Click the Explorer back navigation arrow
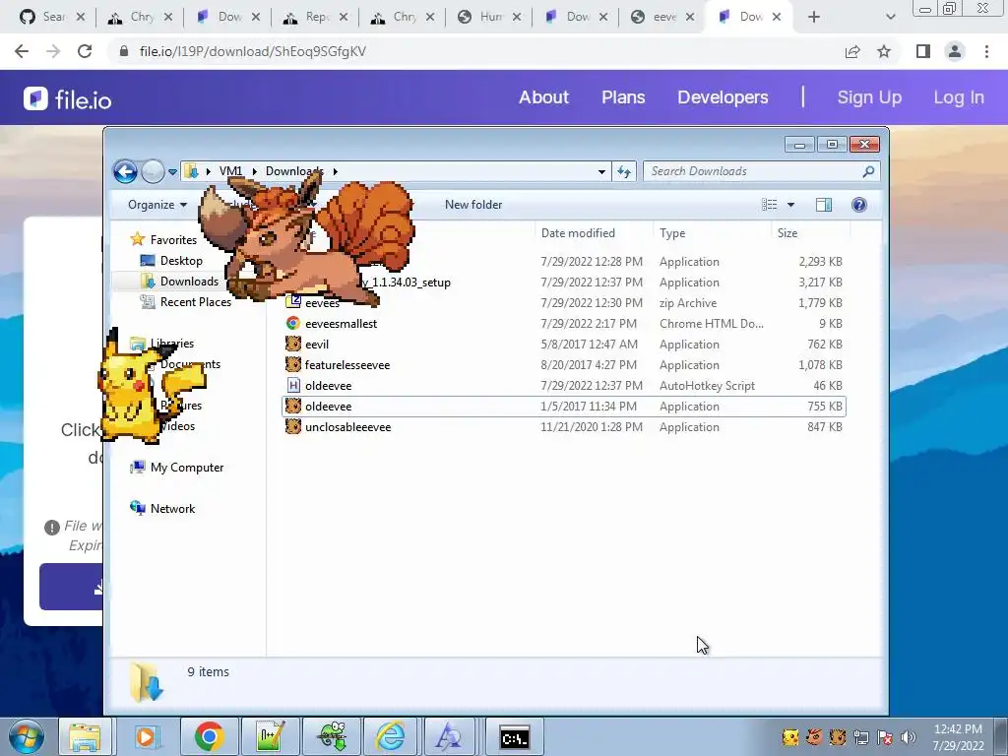Image resolution: width=1008 pixels, height=756 pixels. click(125, 171)
